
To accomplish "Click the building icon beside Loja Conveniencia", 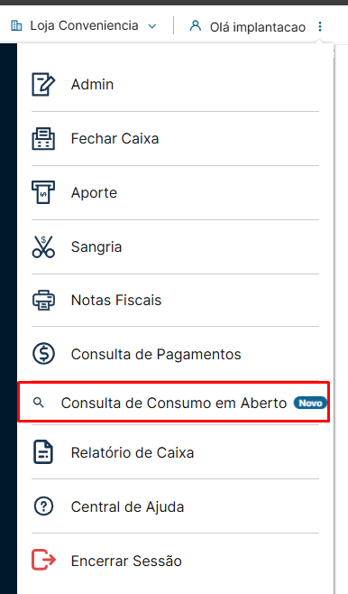I will click(x=16, y=26).
